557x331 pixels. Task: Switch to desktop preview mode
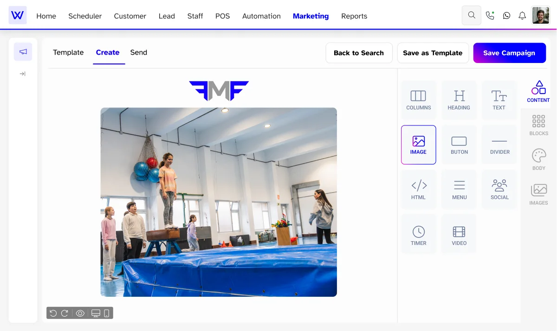96,313
